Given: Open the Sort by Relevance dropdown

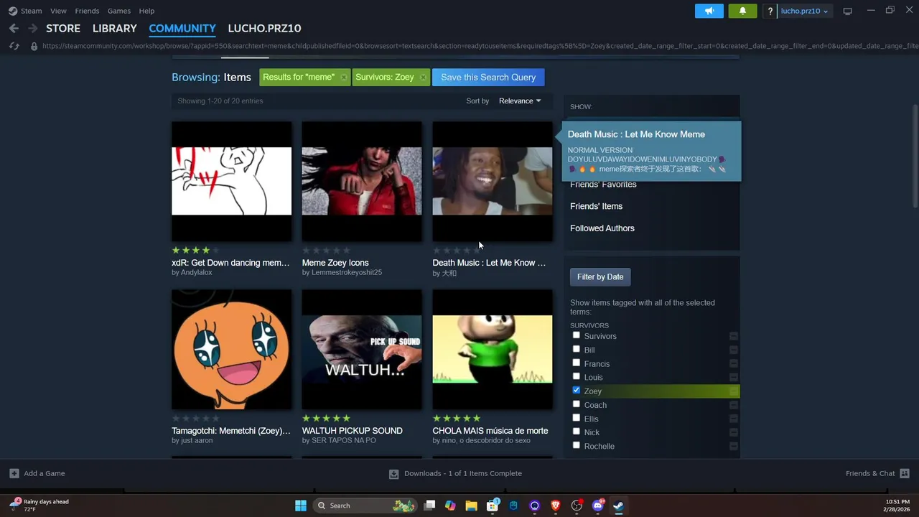Looking at the screenshot, I should pyautogui.click(x=520, y=101).
